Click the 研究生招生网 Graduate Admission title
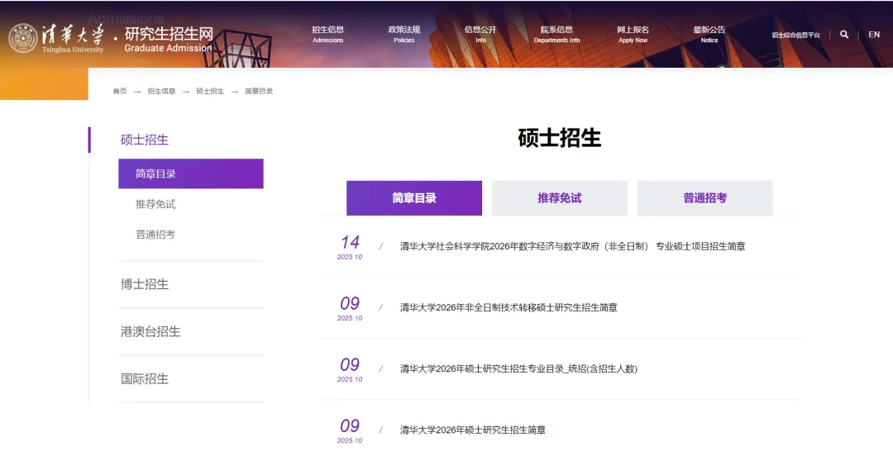This screenshot has height=451, width=893. pyautogui.click(x=169, y=40)
